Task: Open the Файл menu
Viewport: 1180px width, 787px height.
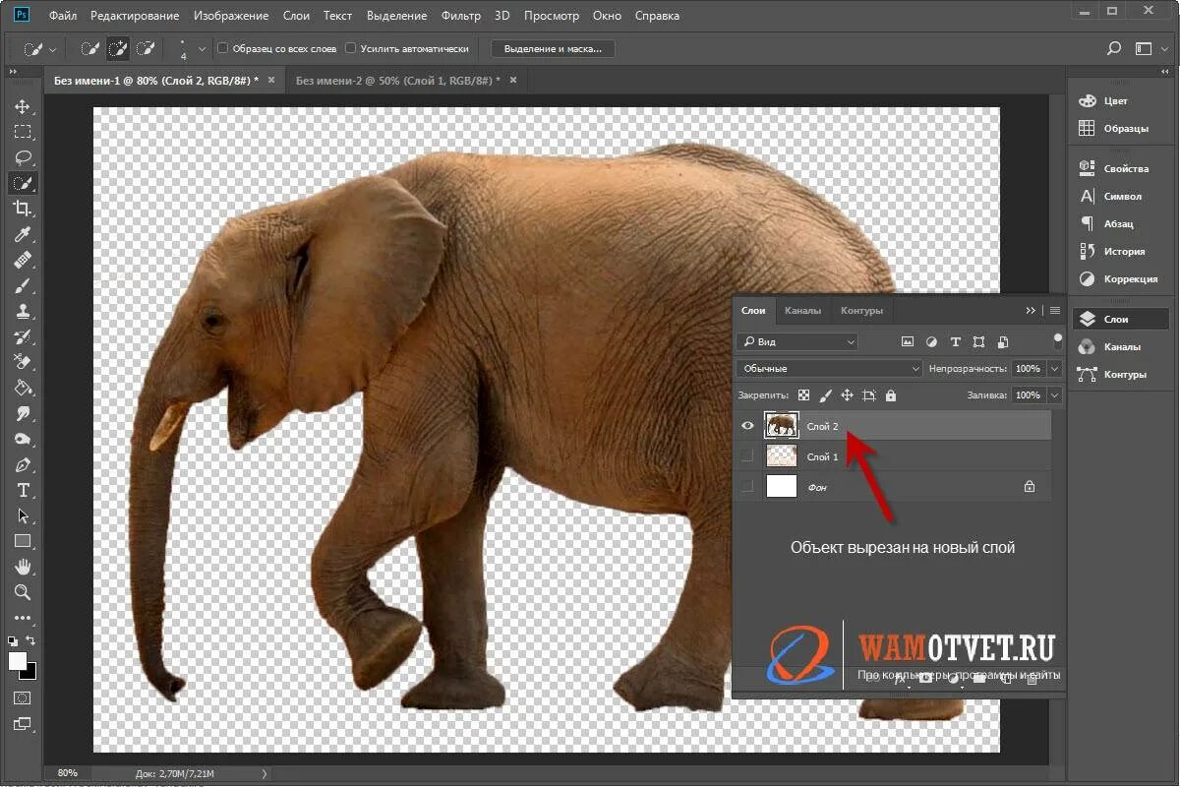Action: click(x=63, y=16)
